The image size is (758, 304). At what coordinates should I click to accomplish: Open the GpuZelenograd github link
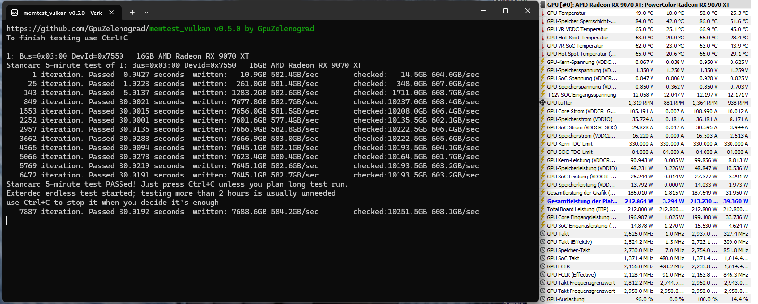tap(78, 29)
